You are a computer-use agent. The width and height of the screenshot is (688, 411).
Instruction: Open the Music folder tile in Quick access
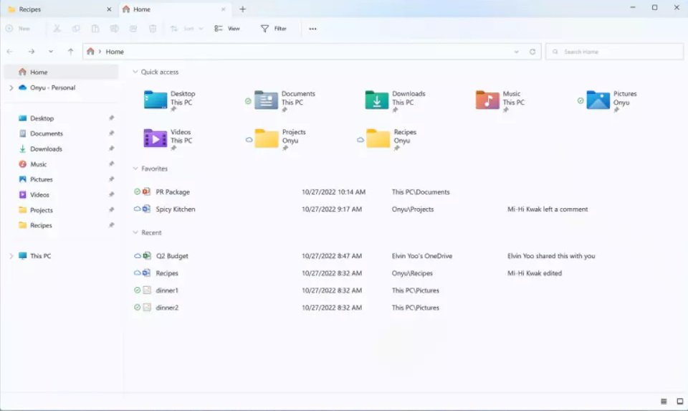coord(500,100)
